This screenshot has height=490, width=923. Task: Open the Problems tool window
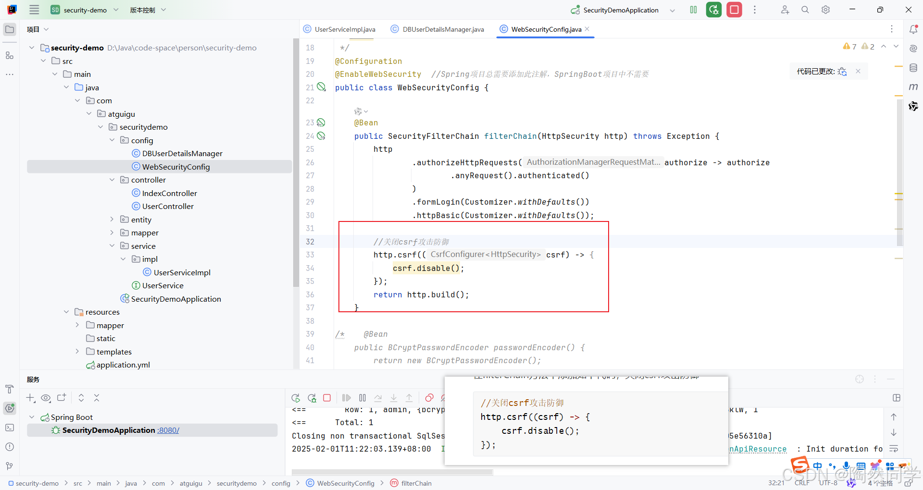[x=9, y=447]
